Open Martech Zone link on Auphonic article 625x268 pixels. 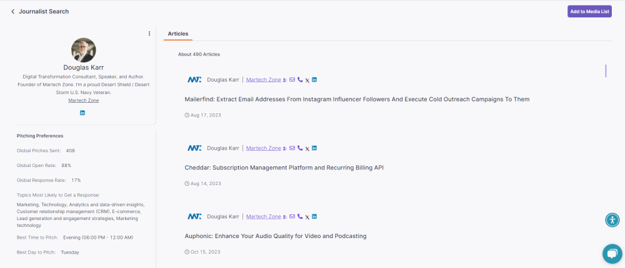[x=264, y=217]
